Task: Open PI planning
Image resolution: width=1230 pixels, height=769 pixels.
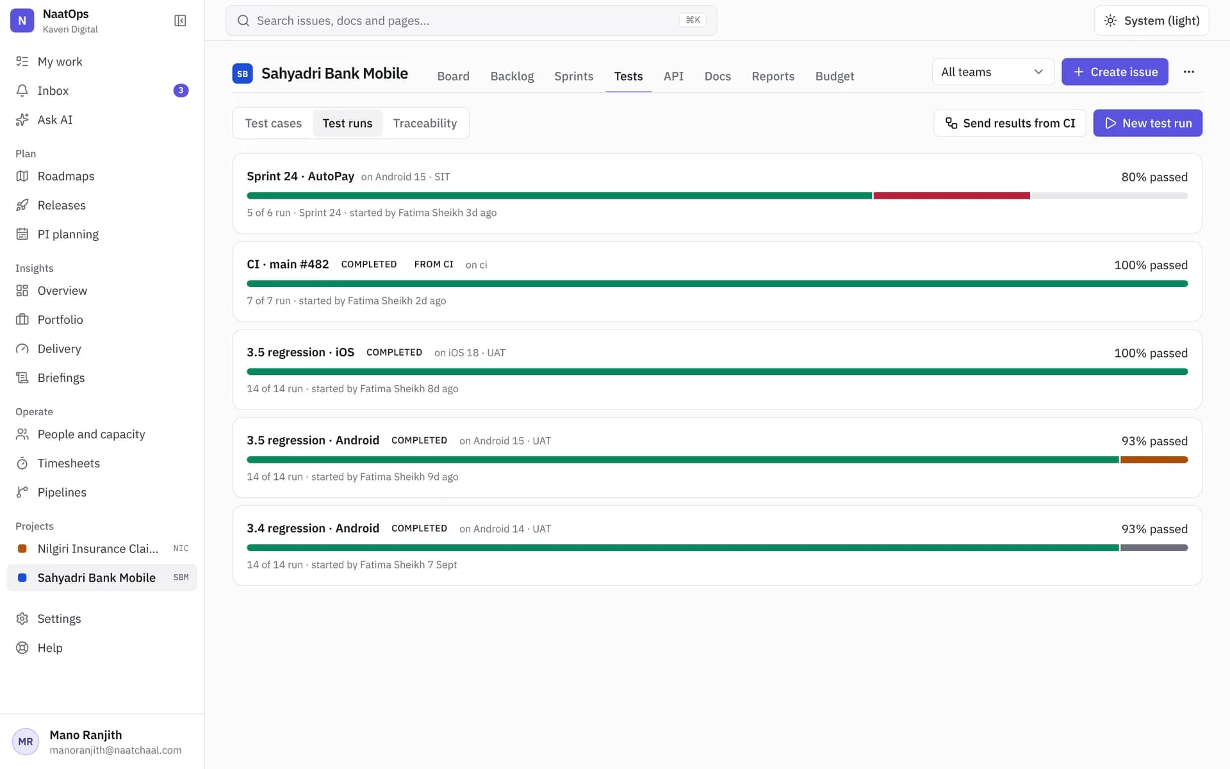Action: pos(102,234)
